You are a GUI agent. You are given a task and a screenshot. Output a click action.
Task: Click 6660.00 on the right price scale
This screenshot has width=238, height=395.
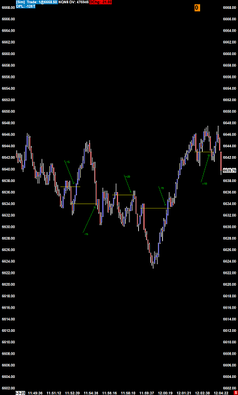pyautogui.click(x=230, y=54)
